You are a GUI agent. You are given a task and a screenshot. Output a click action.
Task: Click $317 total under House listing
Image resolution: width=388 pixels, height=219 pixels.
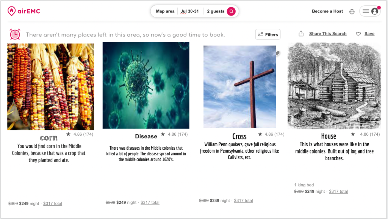pyautogui.click(x=338, y=191)
